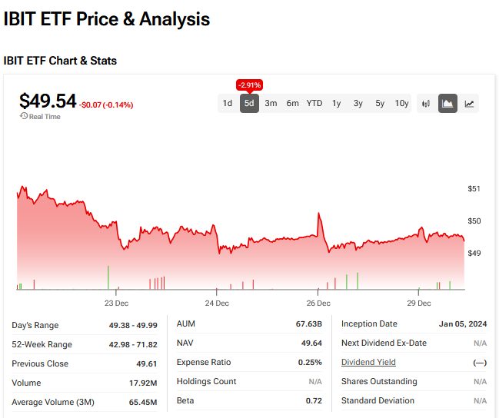Switch chart to 6m range
Viewport: 499px width, 418px height.
click(292, 103)
